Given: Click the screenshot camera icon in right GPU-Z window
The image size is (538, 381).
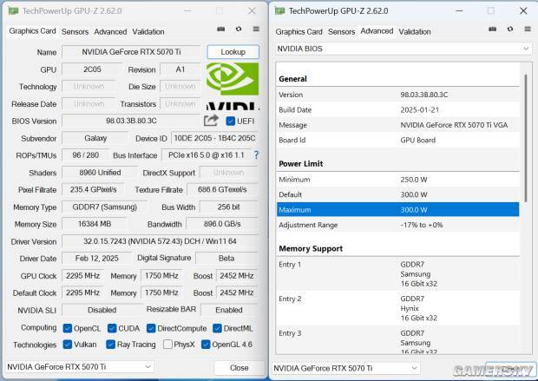Looking at the screenshot, I should click(492, 30).
